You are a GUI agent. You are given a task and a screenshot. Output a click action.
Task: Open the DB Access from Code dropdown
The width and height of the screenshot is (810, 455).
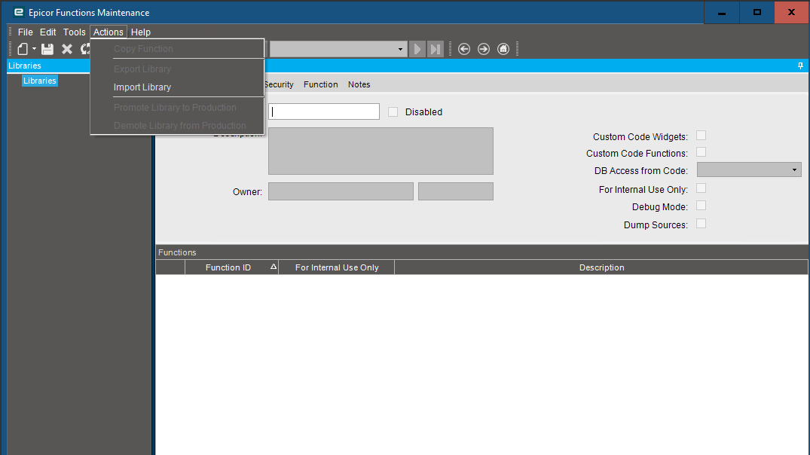[749, 169]
